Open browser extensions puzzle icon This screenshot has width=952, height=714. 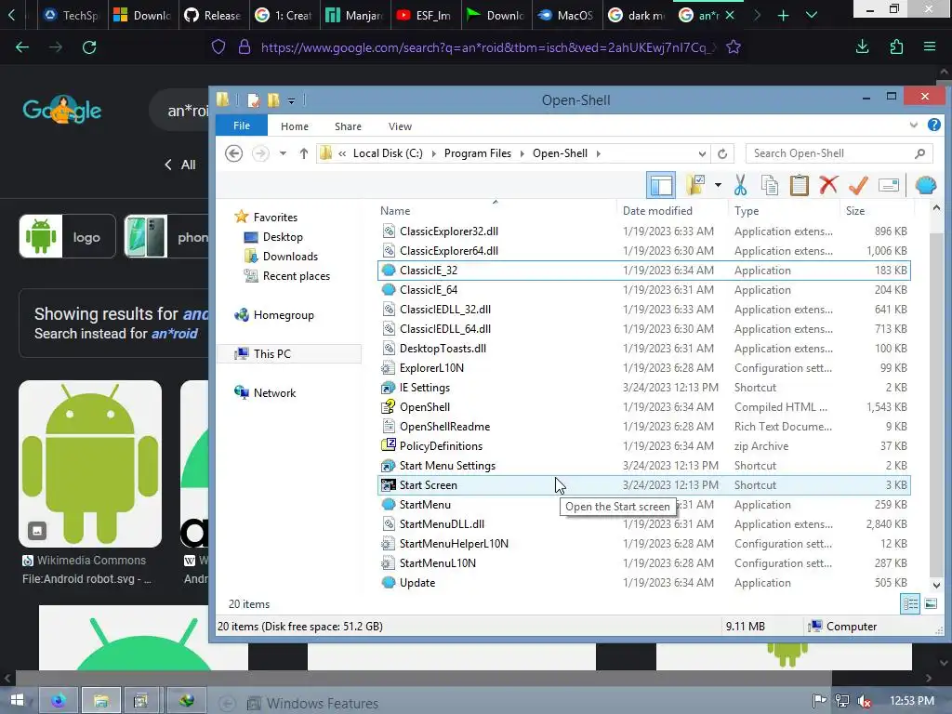[896, 47]
